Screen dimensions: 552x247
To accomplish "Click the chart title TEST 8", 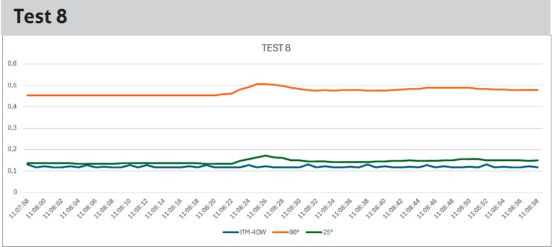I will click(276, 48).
